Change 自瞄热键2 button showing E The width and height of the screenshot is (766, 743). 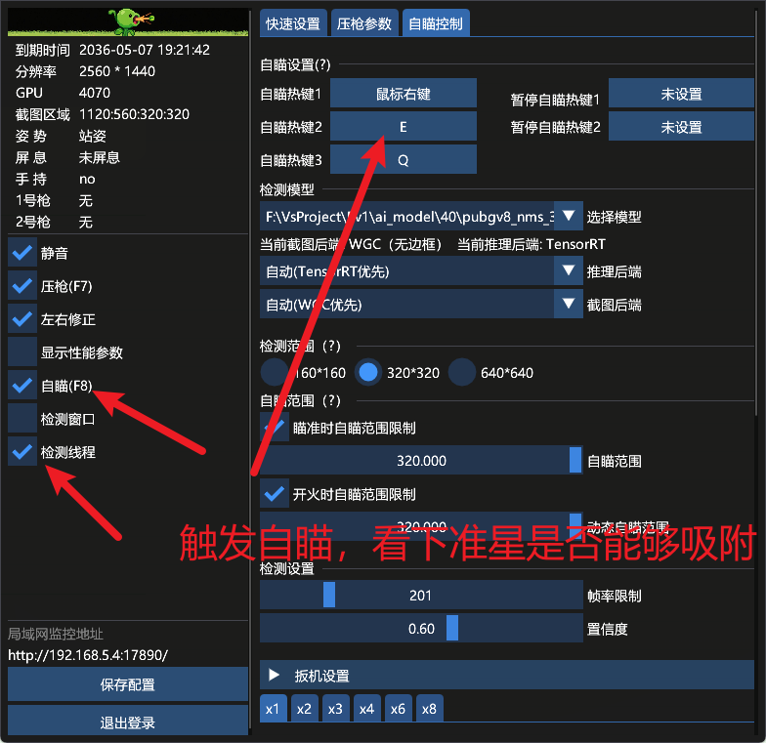pyautogui.click(x=403, y=126)
